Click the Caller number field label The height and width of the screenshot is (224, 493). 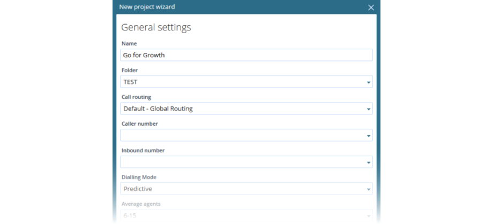(x=140, y=123)
